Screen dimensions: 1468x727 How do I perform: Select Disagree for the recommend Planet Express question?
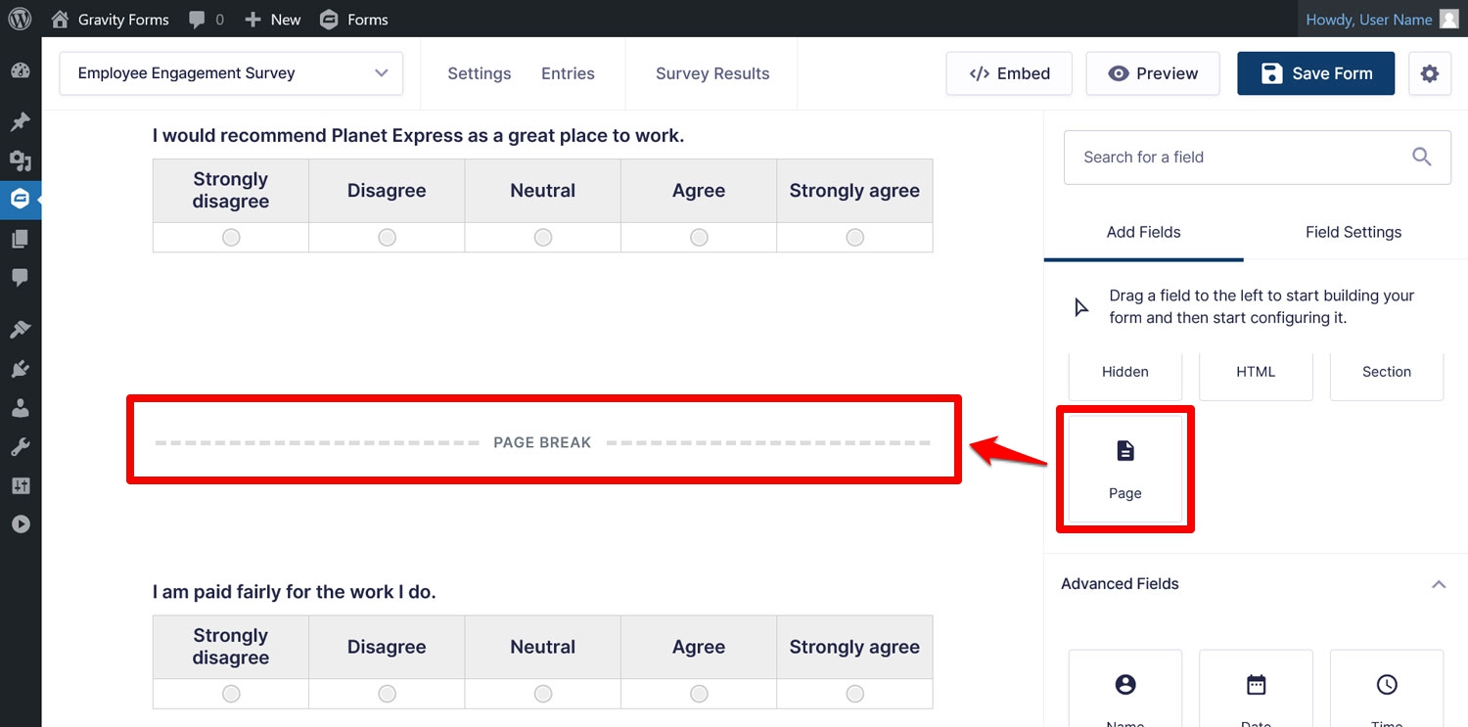(x=387, y=238)
